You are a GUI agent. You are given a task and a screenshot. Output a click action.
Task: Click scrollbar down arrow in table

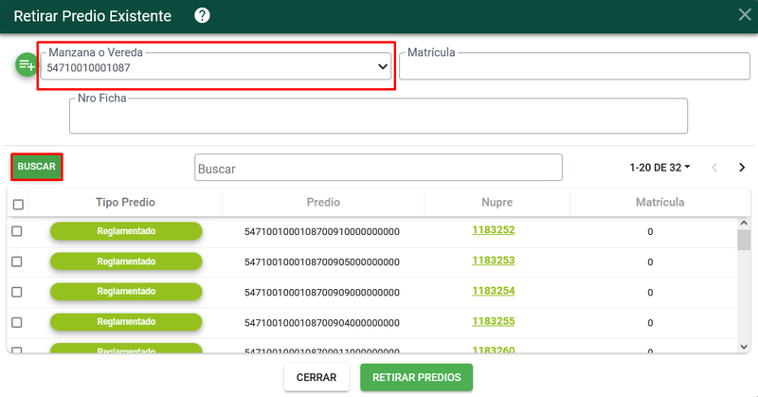tap(744, 347)
